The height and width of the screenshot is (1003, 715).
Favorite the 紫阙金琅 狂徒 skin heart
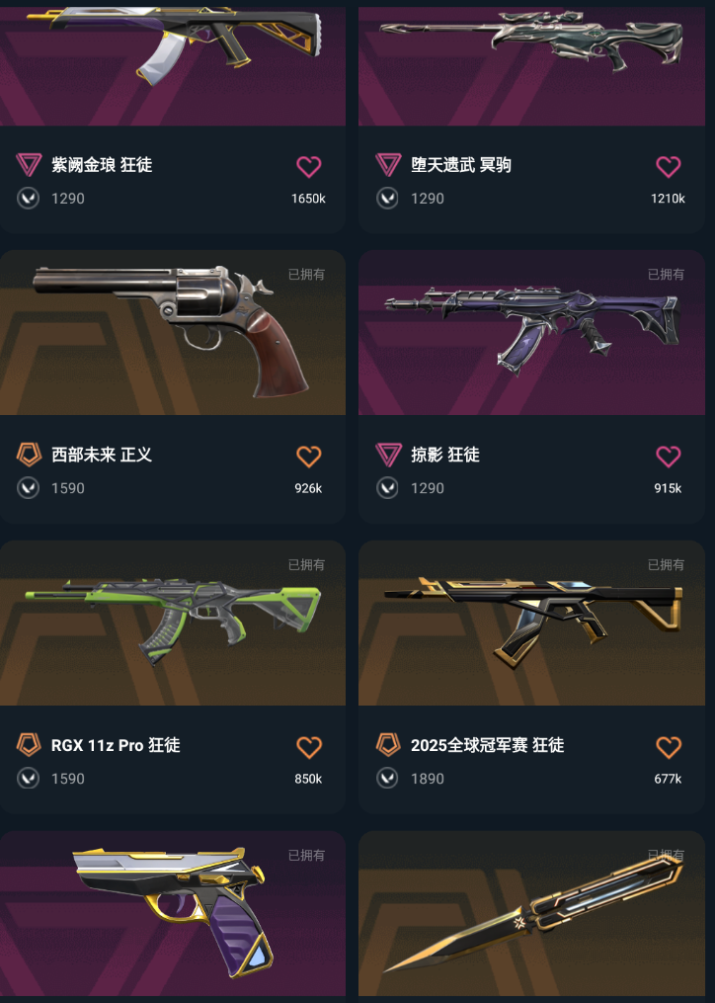click(309, 166)
